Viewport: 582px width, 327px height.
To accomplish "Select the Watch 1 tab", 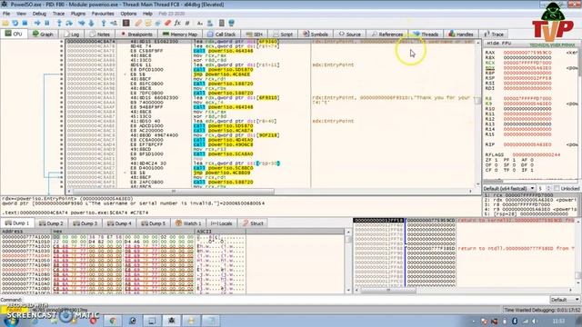I will point(188,223).
